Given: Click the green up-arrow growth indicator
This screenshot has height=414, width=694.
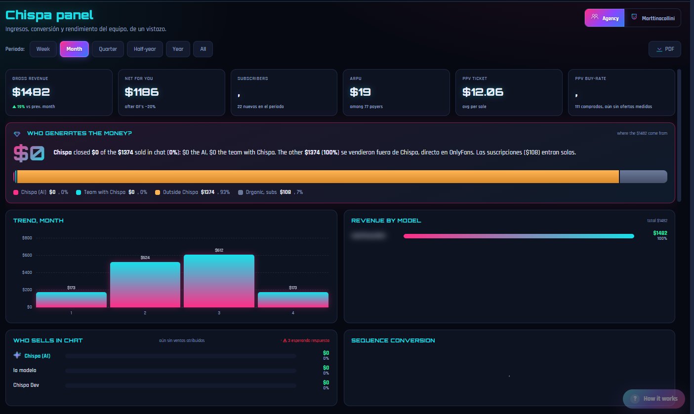Looking at the screenshot, I should tap(14, 107).
